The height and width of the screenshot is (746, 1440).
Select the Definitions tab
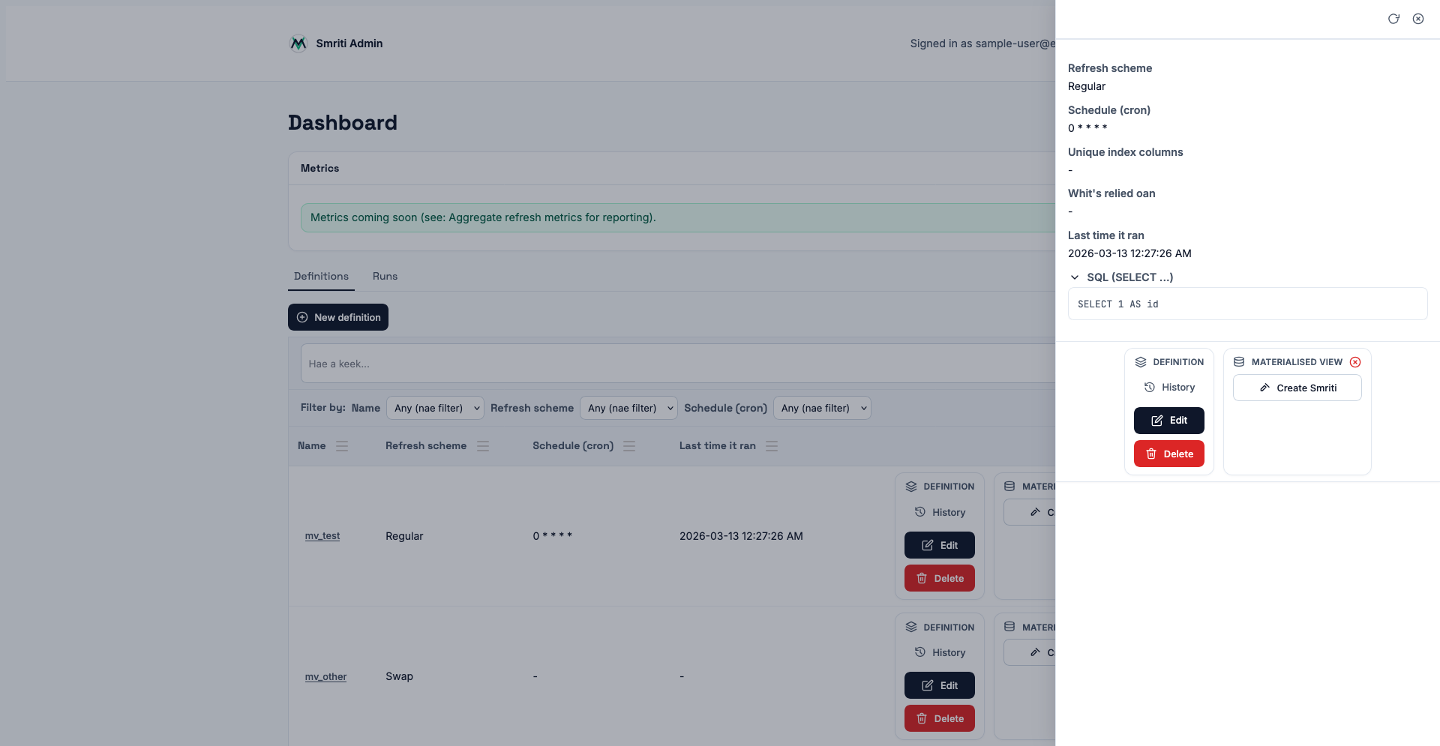tap(321, 277)
